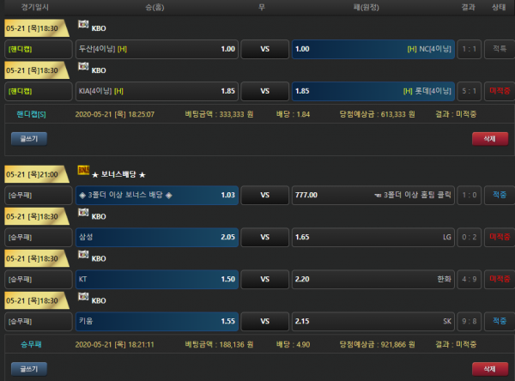Delete the handicap bet slip with 삭제
Viewport: 515px width, 381px height.
tap(489, 137)
